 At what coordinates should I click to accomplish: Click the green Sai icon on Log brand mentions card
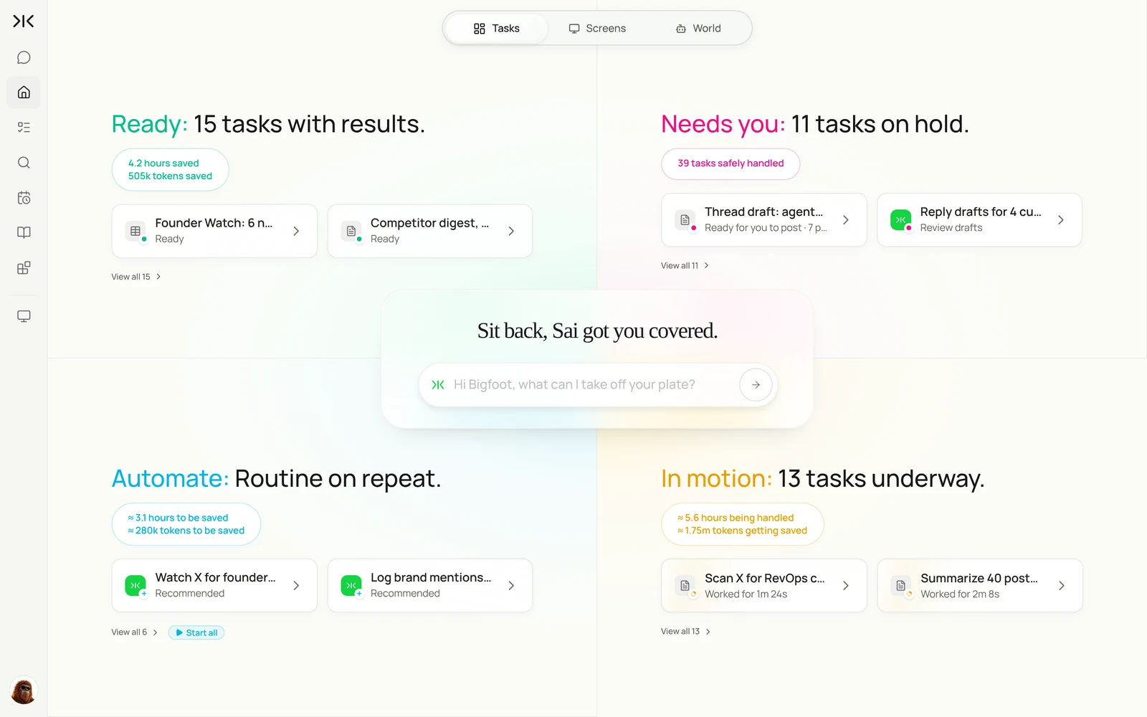point(351,585)
